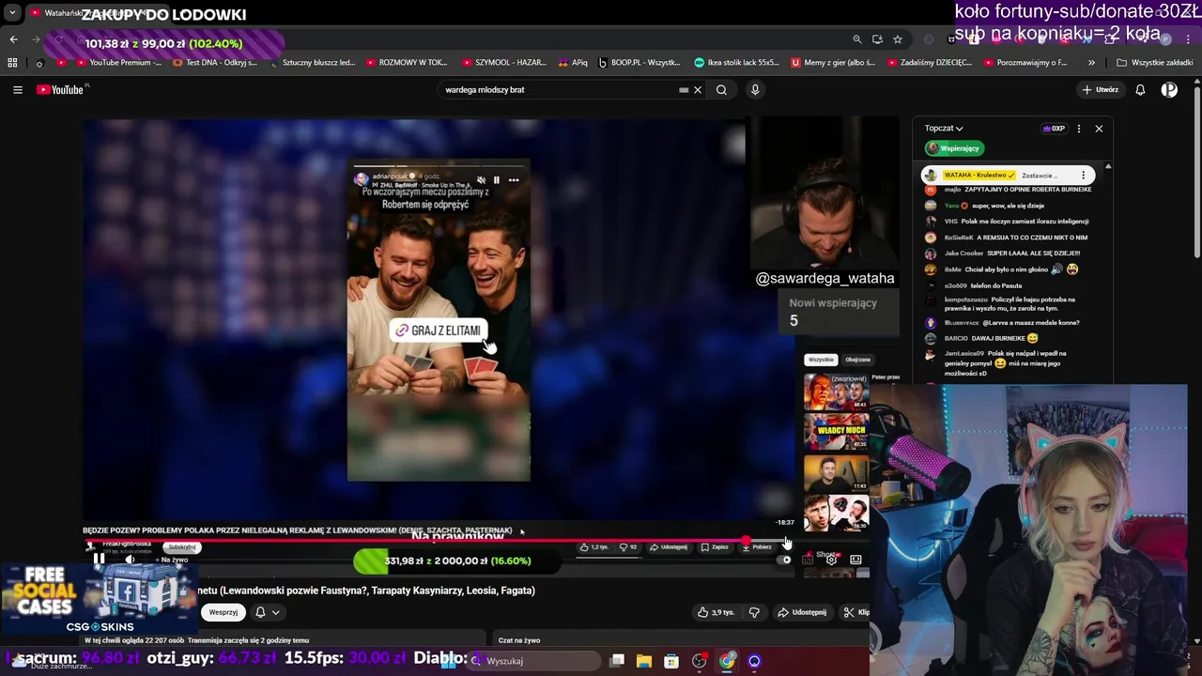Bookmark this page with star icon

pos(898,39)
